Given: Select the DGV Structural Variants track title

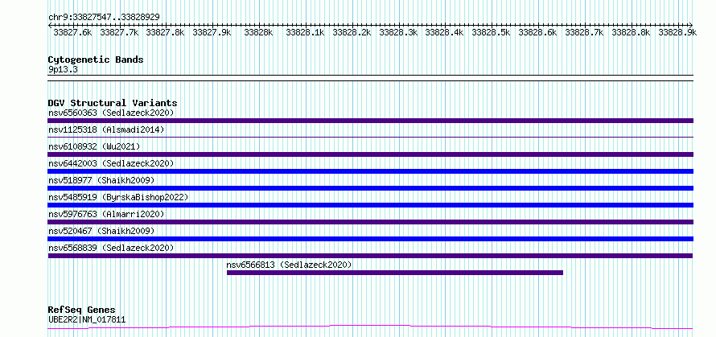Looking at the screenshot, I should [113, 103].
